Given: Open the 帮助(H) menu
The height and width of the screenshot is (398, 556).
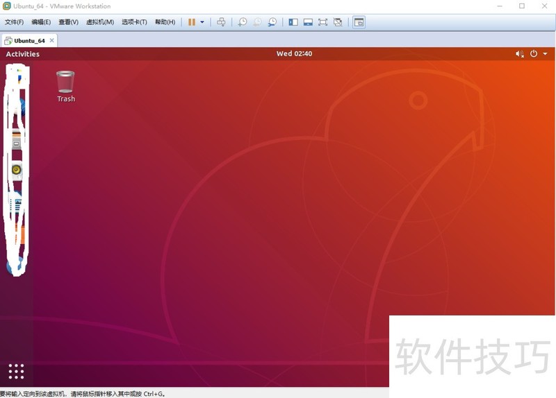Looking at the screenshot, I should [x=165, y=22].
